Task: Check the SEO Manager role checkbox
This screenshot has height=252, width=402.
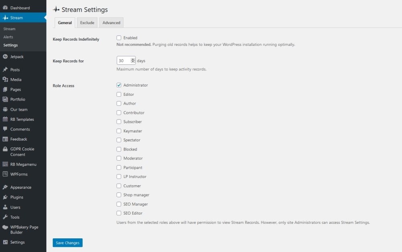Action: [x=119, y=204]
